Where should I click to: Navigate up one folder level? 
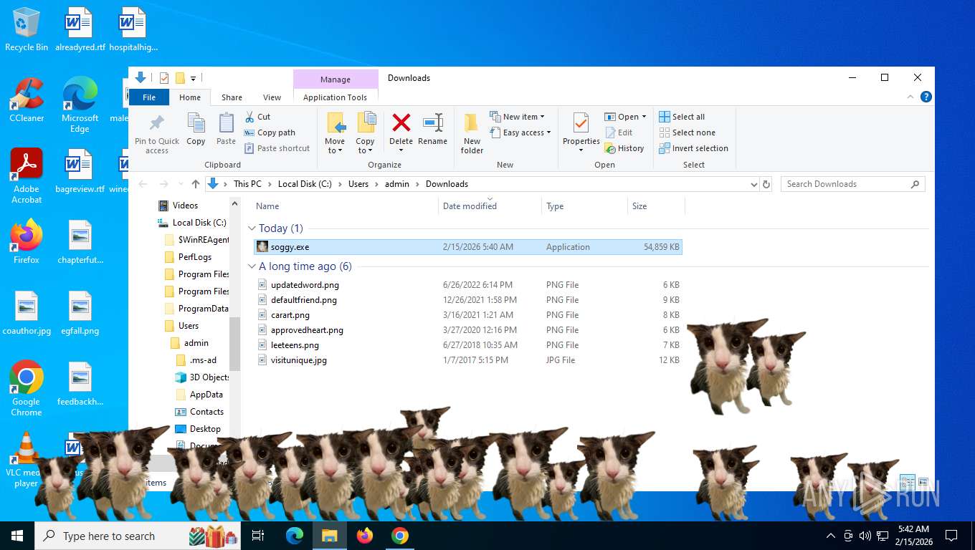196,184
